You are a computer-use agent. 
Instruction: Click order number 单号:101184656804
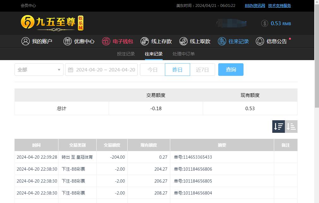193,193
